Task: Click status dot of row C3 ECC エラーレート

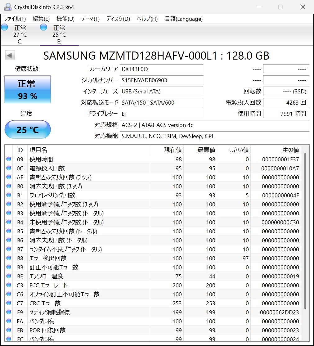Action: 9,285
